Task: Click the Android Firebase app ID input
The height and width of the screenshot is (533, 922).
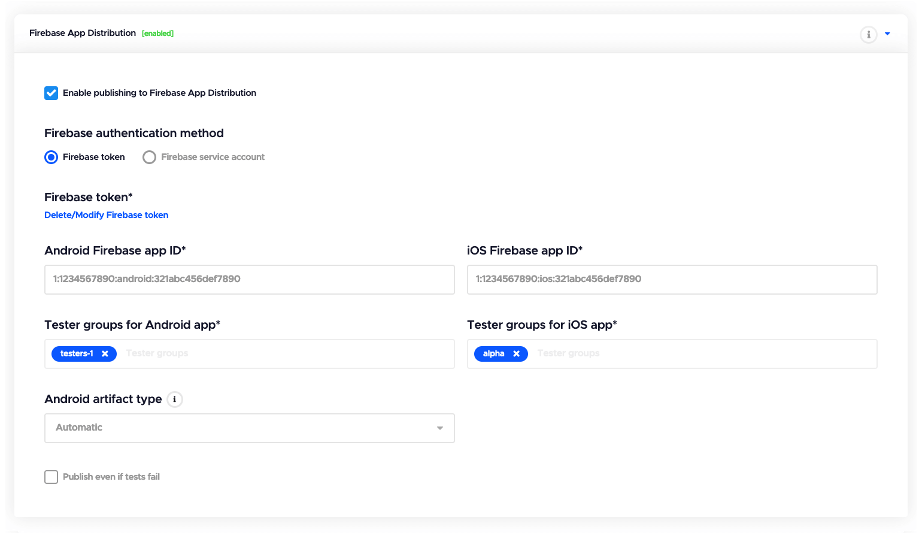Action: click(x=249, y=279)
